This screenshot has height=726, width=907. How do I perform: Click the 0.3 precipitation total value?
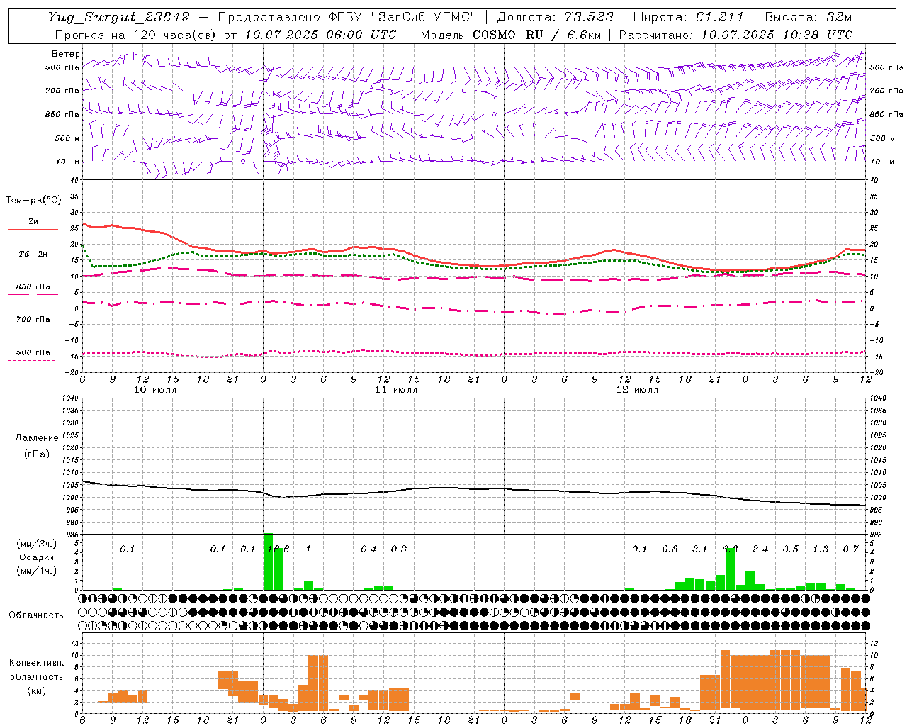pos(399,549)
